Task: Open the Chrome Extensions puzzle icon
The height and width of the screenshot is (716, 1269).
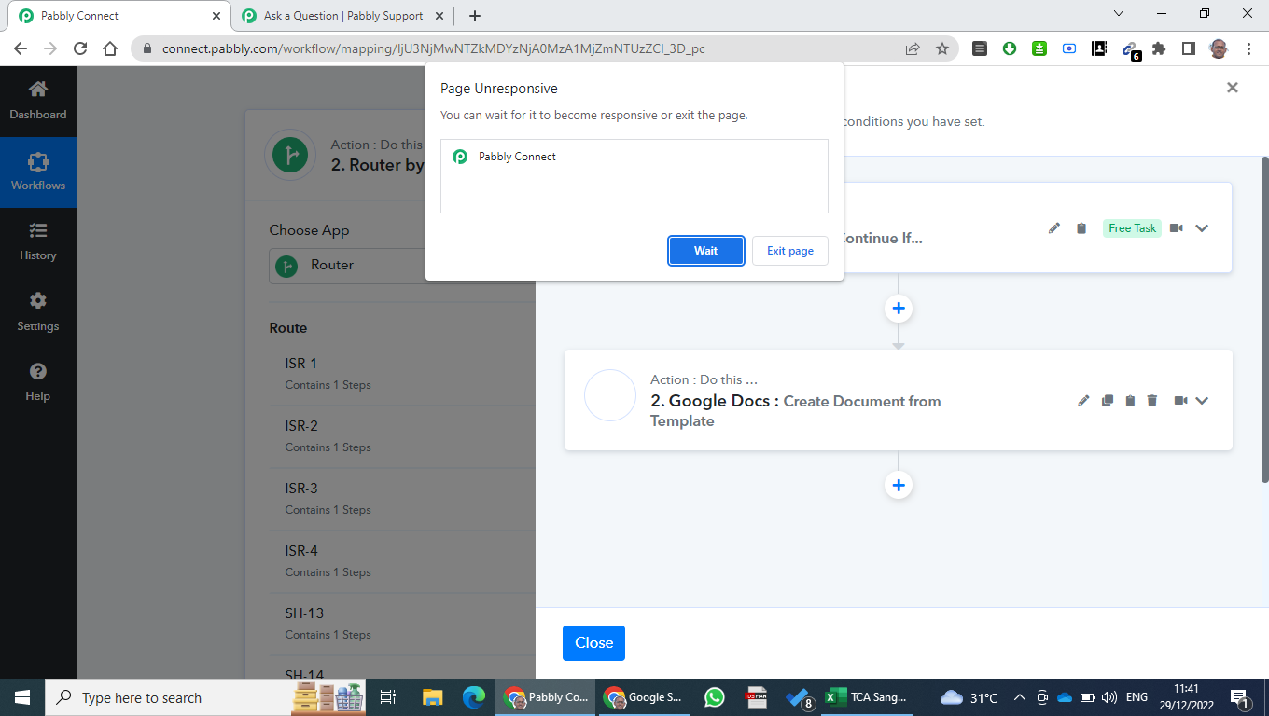Action: point(1159,48)
